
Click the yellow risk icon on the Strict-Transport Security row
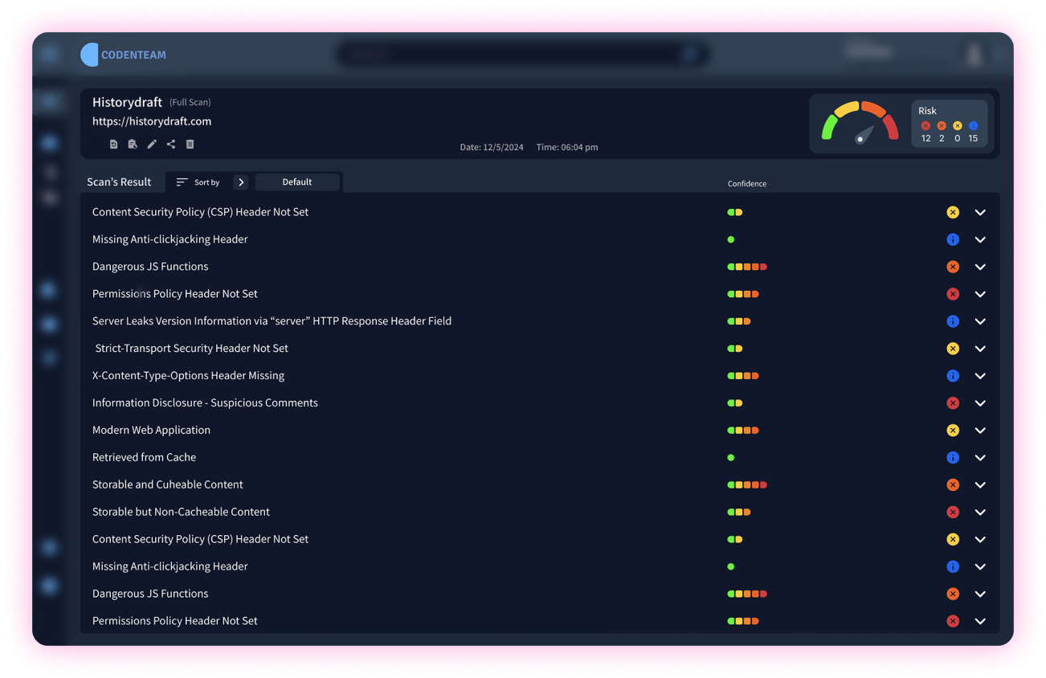pos(953,349)
